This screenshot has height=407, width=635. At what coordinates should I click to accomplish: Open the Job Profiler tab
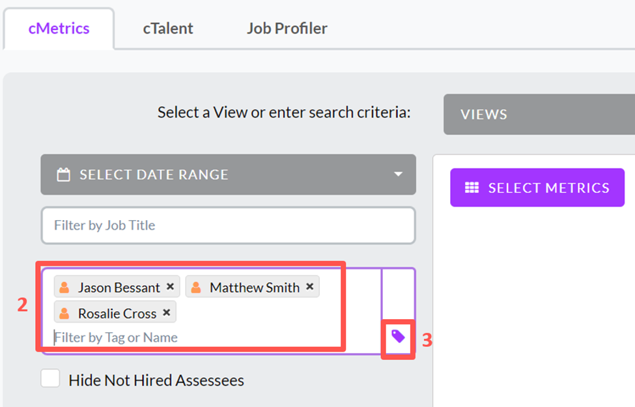[x=287, y=29]
